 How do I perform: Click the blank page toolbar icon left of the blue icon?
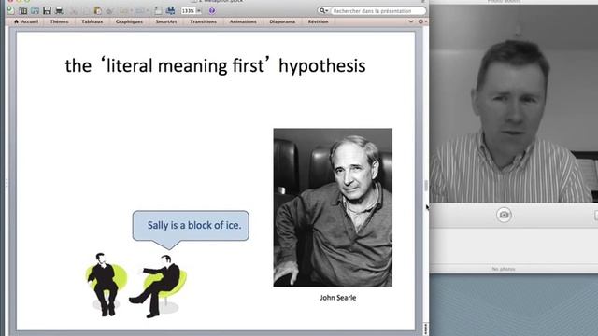click(158, 10)
